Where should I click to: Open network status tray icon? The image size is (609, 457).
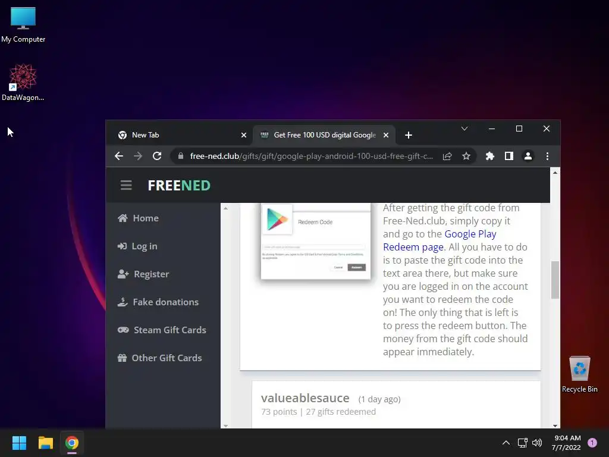[522, 443]
